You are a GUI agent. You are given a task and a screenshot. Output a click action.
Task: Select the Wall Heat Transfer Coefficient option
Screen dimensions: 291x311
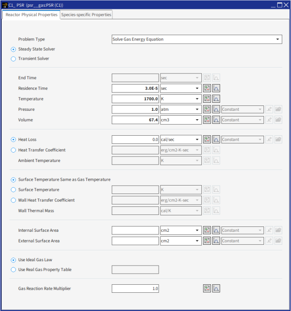(13, 200)
